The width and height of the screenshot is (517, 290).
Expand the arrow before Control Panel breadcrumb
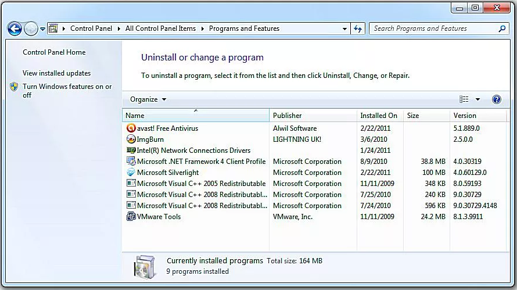[x=64, y=28]
